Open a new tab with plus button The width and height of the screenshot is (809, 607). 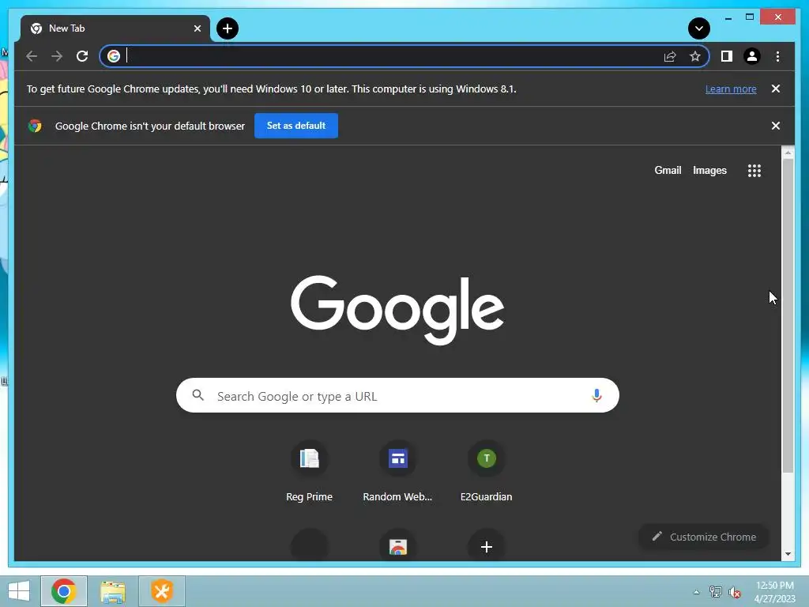(x=228, y=28)
